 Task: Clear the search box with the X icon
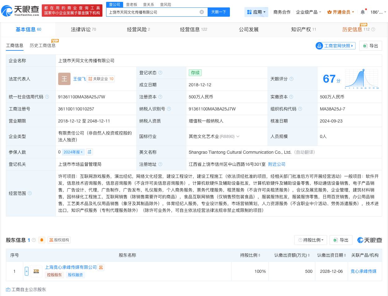coord(202,12)
